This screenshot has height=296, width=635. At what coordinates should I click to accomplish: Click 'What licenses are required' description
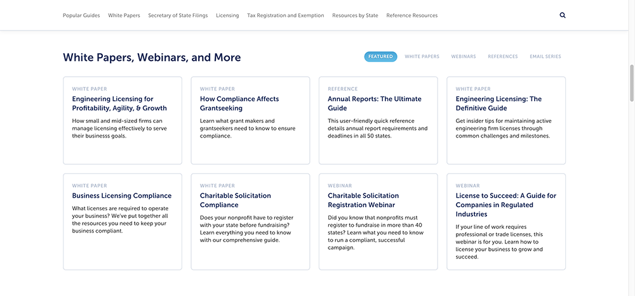(119, 220)
